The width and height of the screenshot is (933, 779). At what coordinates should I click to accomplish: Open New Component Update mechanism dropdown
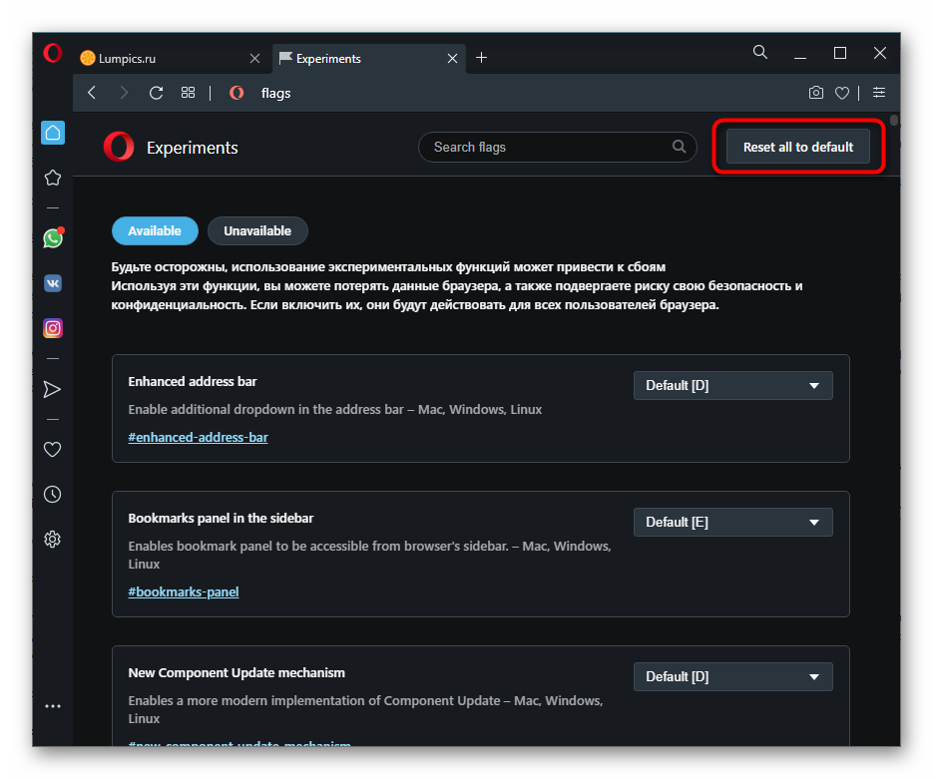click(x=732, y=676)
